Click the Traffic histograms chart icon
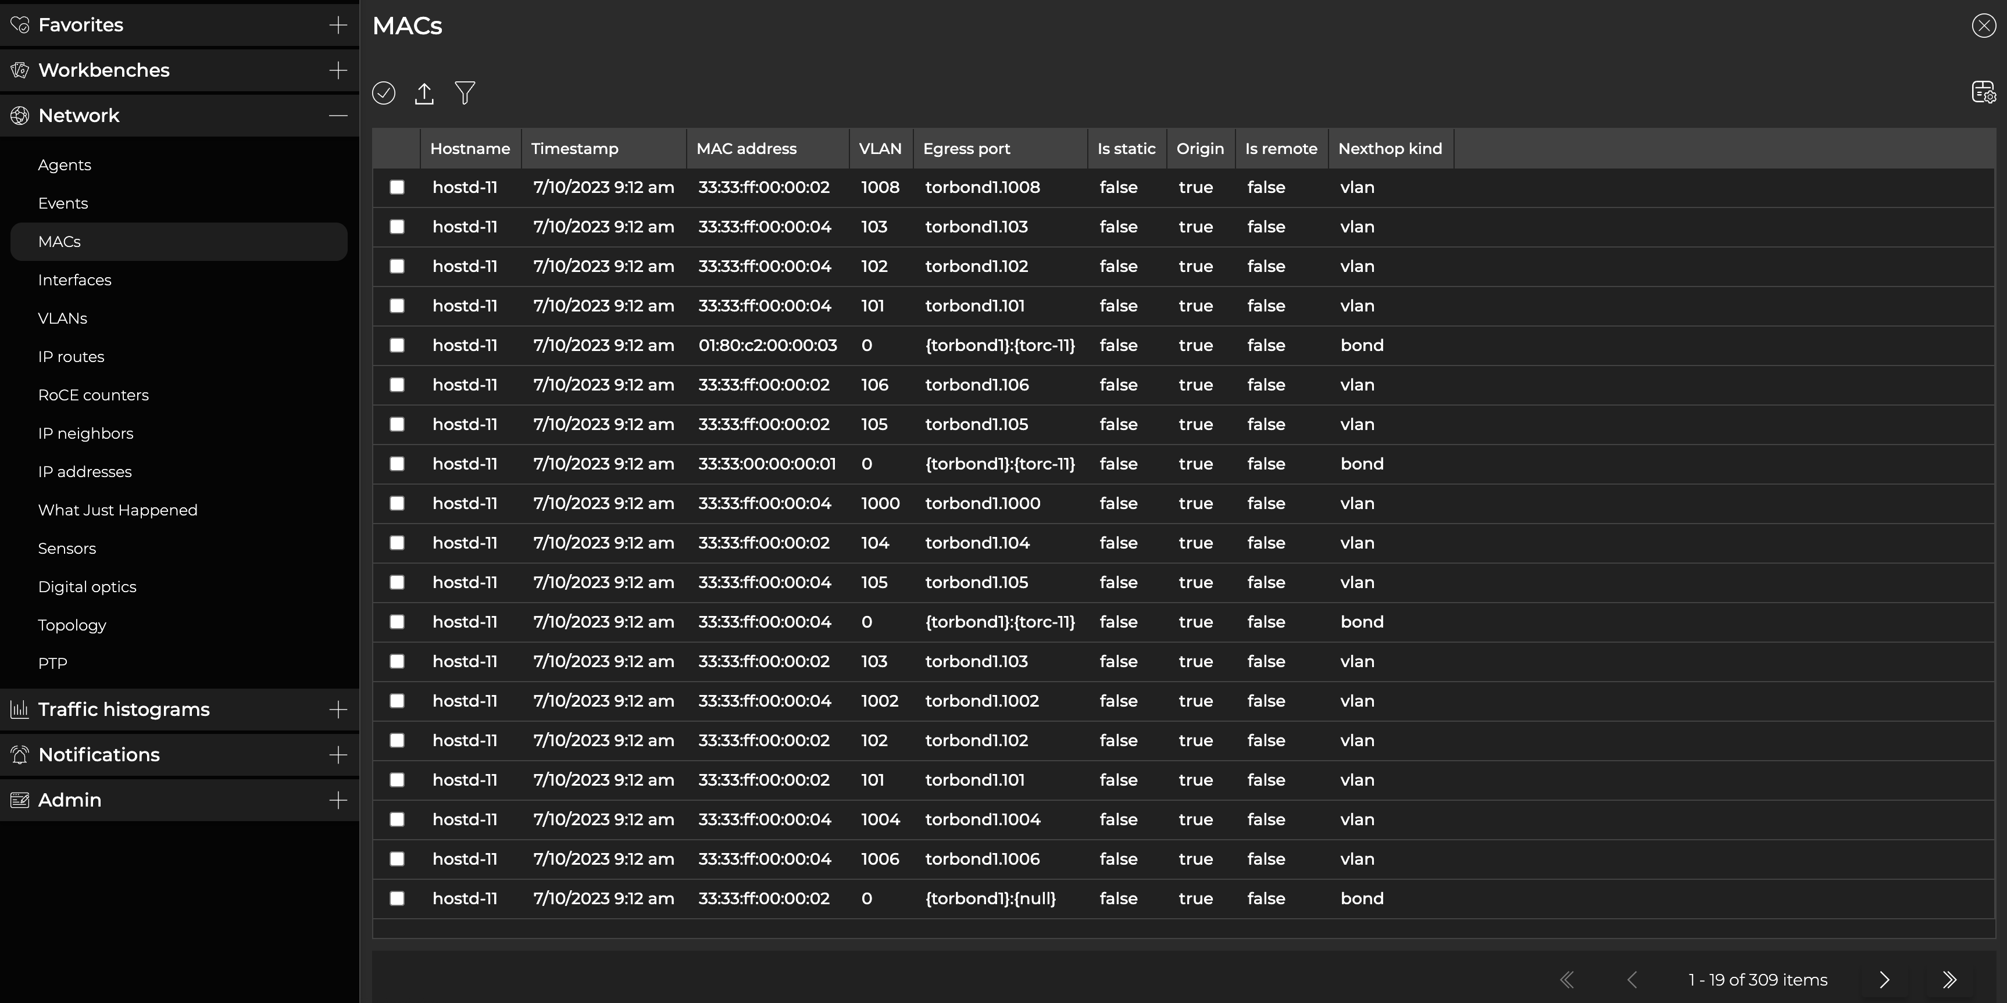 (20, 708)
